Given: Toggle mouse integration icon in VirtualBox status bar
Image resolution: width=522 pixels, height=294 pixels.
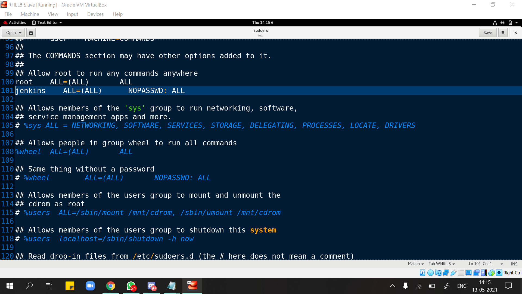Looking at the screenshot, I should pos(491,273).
